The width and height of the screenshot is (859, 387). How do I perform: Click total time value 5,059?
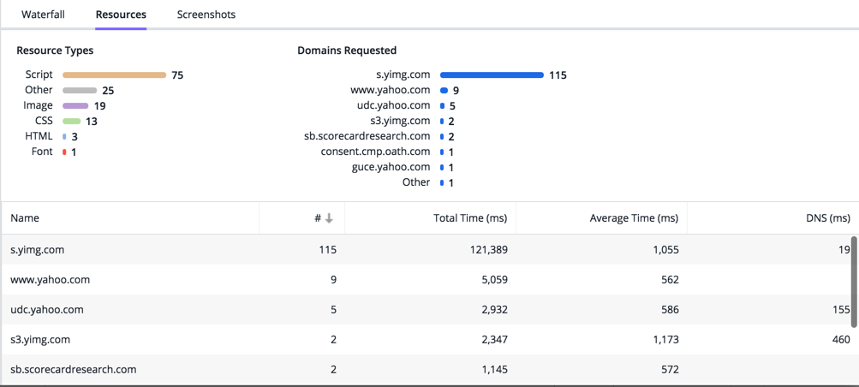(493, 280)
